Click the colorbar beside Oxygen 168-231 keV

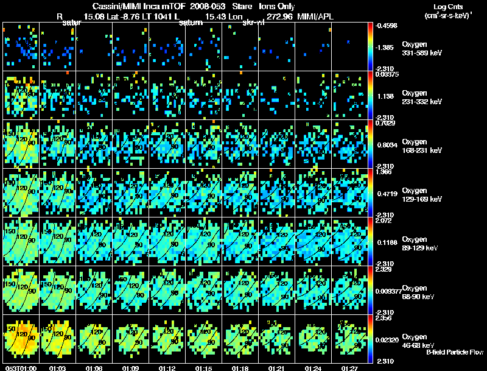pyautogui.click(x=370, y=144)
